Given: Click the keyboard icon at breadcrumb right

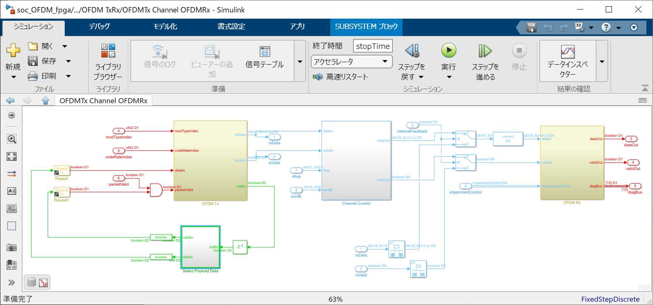Looking at the screenshot, I should click(643, 100).
